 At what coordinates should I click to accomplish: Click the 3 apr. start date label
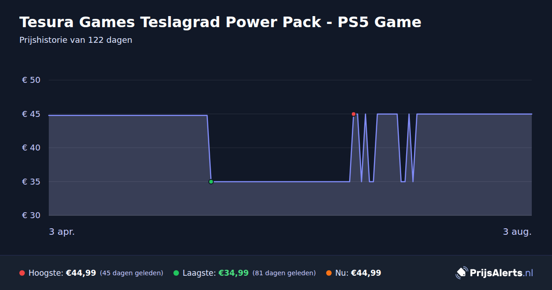coord(62,232)
